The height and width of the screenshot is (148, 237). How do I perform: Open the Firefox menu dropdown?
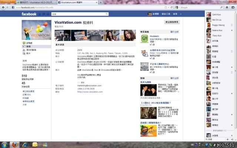(x=7, y=1)
